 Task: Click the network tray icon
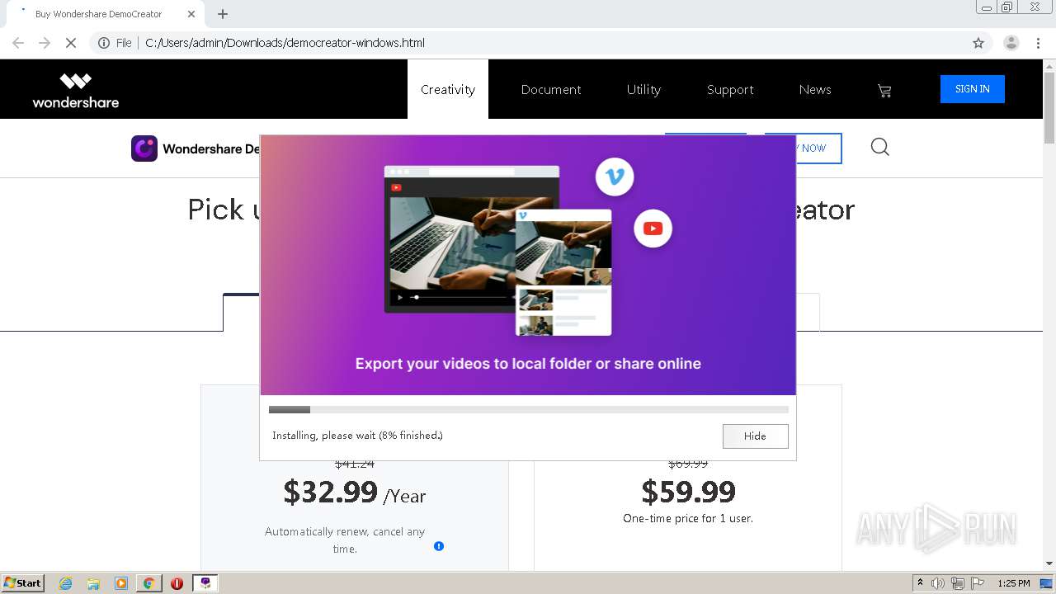(x=958, y=583)
